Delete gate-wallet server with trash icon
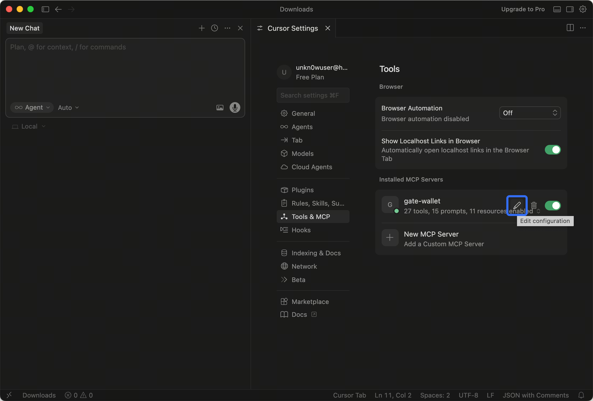This screenshot has height=401, width=593. (534, 206)
